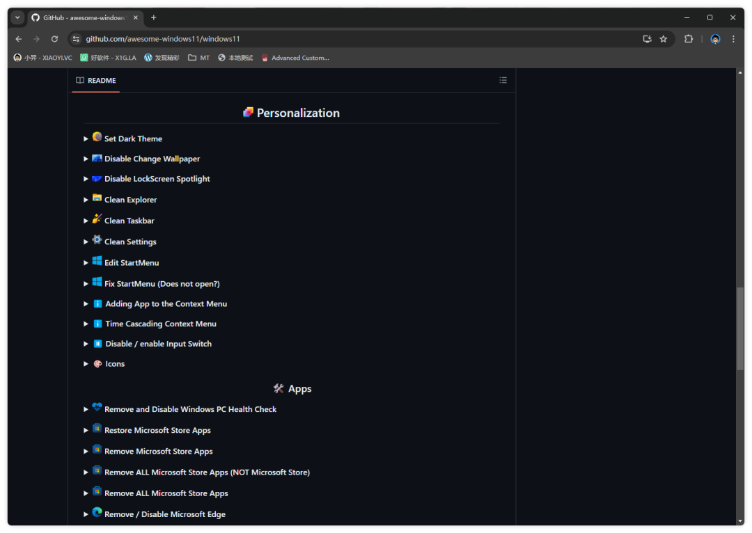Click the broom icon beside Clean Taskbar
The image size is (752, 533).
click(97, 218)
